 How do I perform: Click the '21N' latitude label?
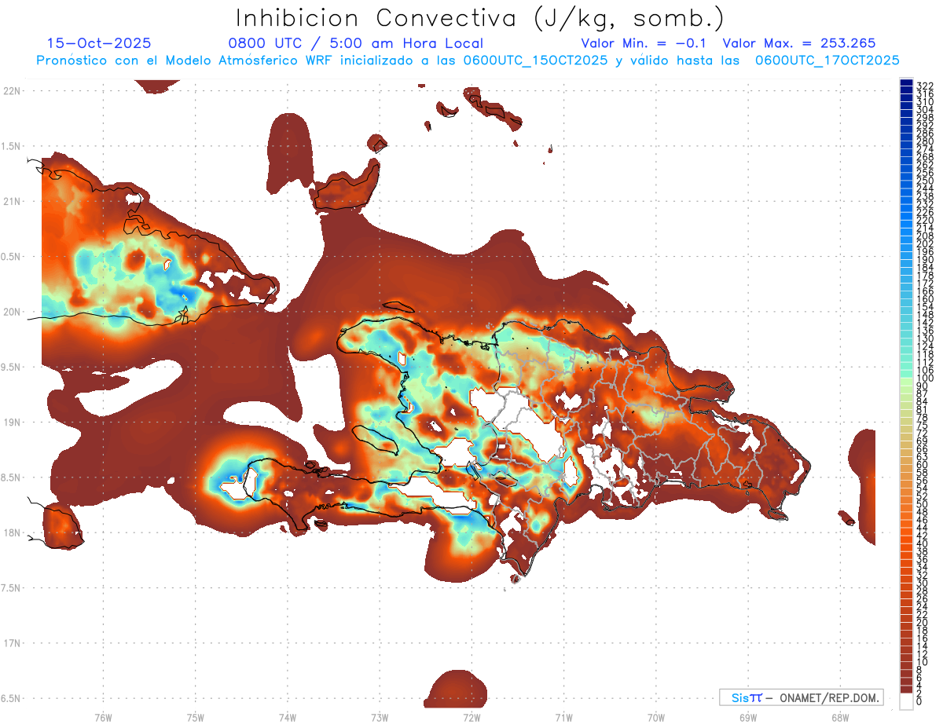12,201
